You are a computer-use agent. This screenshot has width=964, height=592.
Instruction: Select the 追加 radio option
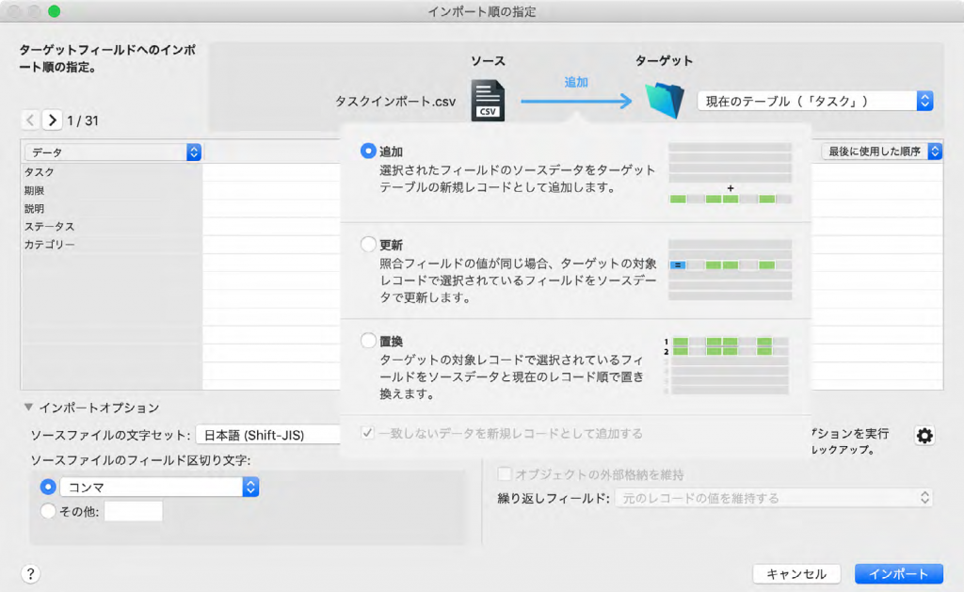coord(368,151)
